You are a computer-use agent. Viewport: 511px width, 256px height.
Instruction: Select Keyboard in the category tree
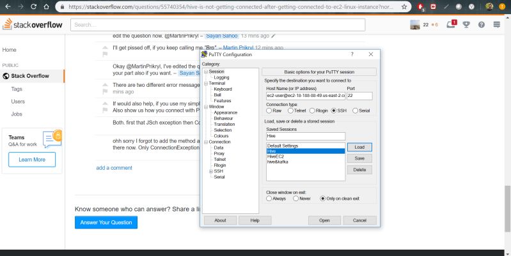click(223, 89)
